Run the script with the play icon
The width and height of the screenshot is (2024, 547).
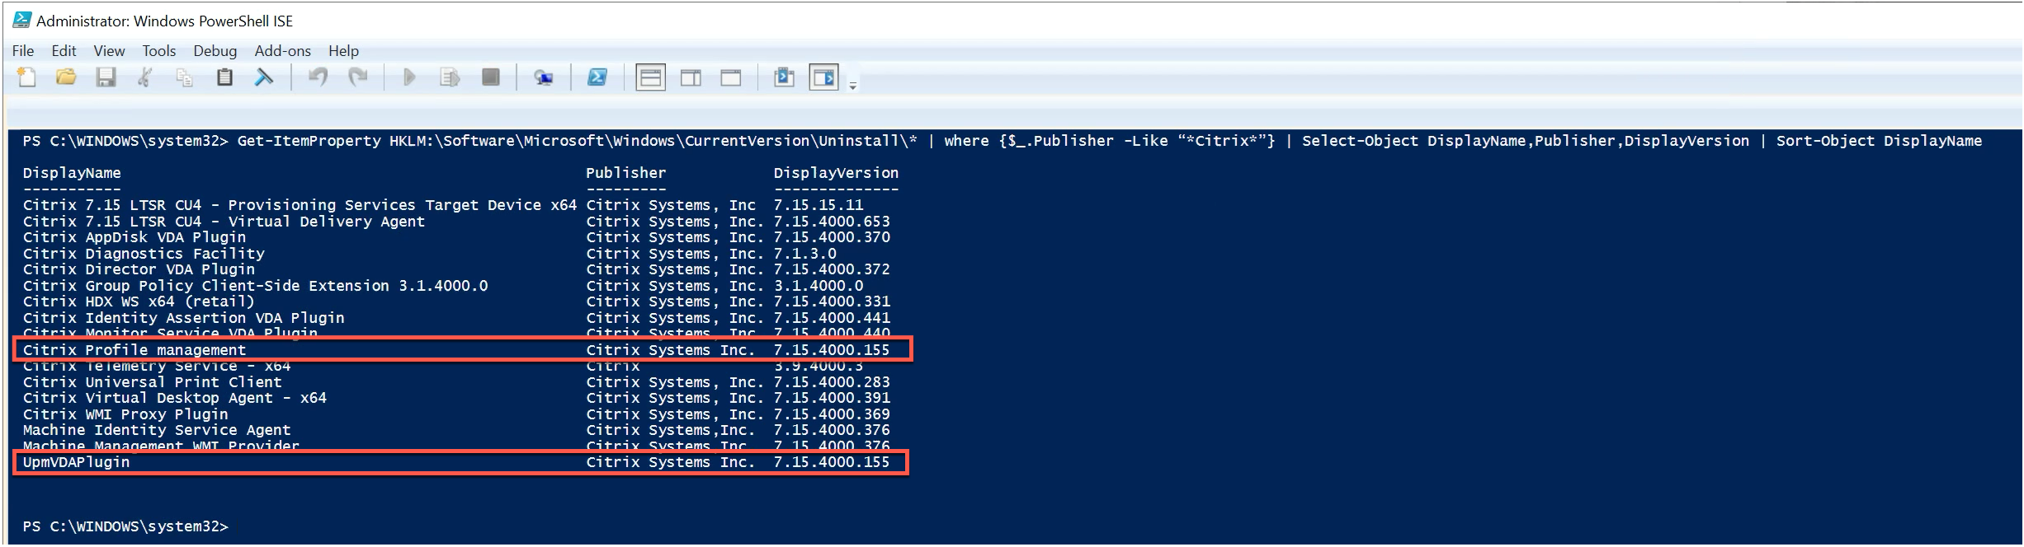tap(409, 77)
